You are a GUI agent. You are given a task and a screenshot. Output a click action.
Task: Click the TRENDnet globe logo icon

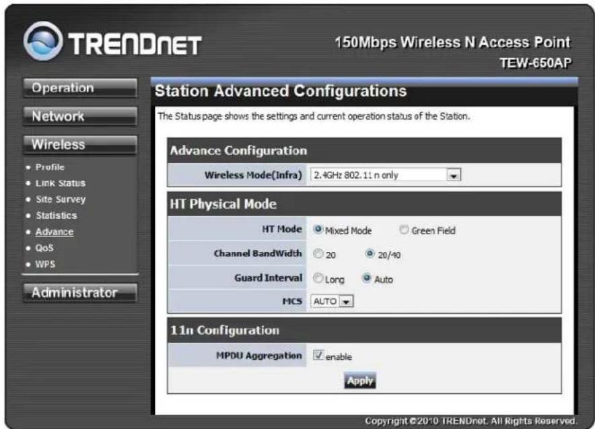(43, 41)
